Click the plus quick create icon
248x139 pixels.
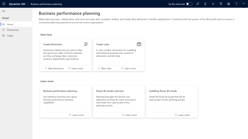(x=213, y=4)
